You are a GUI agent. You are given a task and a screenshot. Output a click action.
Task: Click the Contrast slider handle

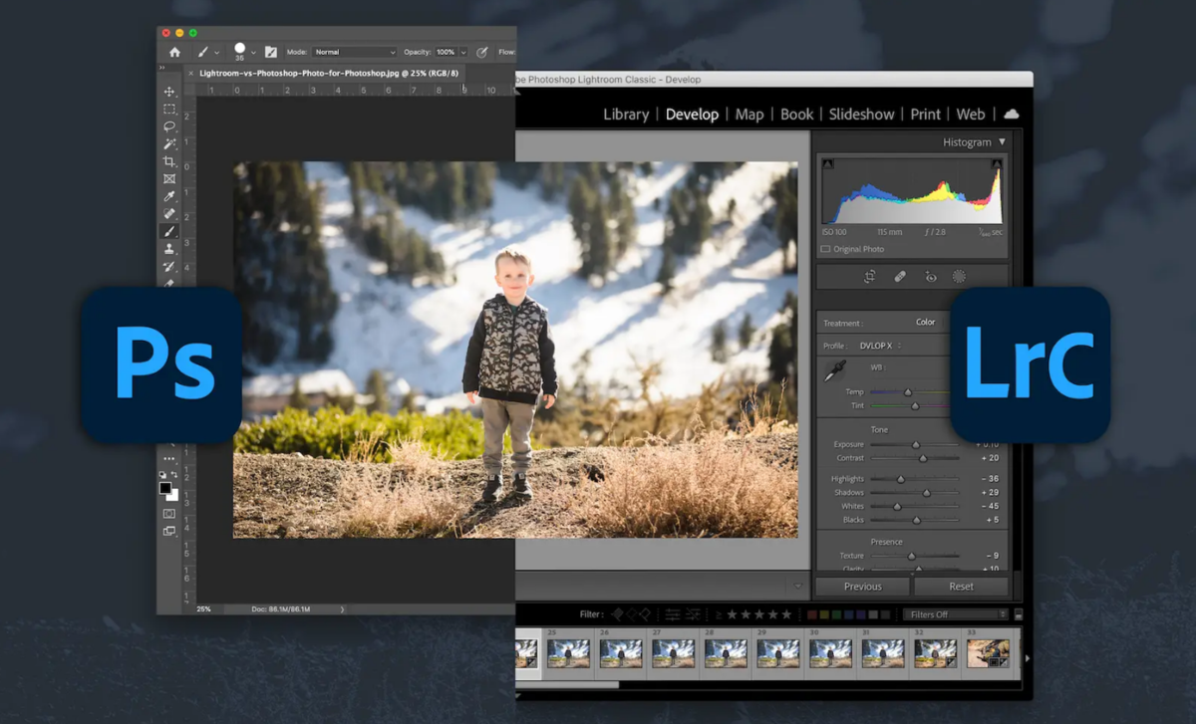click(923, 458)
